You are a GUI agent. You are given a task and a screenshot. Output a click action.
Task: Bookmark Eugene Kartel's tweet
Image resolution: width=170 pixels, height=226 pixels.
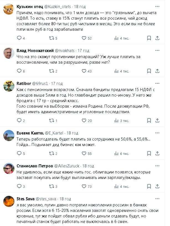(x=149, y=154)
